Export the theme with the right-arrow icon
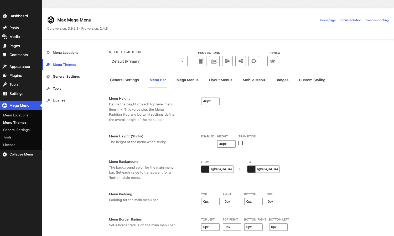The height and width of the screenshot is (236, 394). 227,61
